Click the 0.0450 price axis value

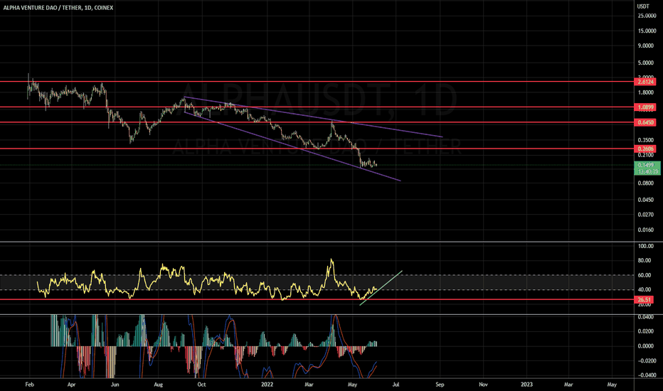click(646, 200)
